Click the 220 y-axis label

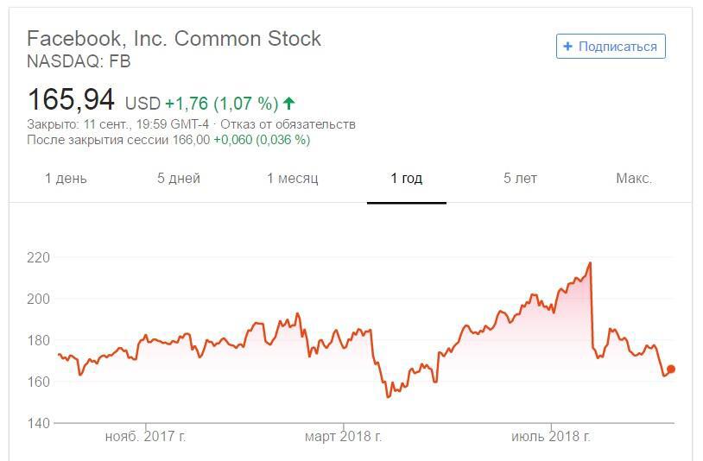[x=38, y=257]
